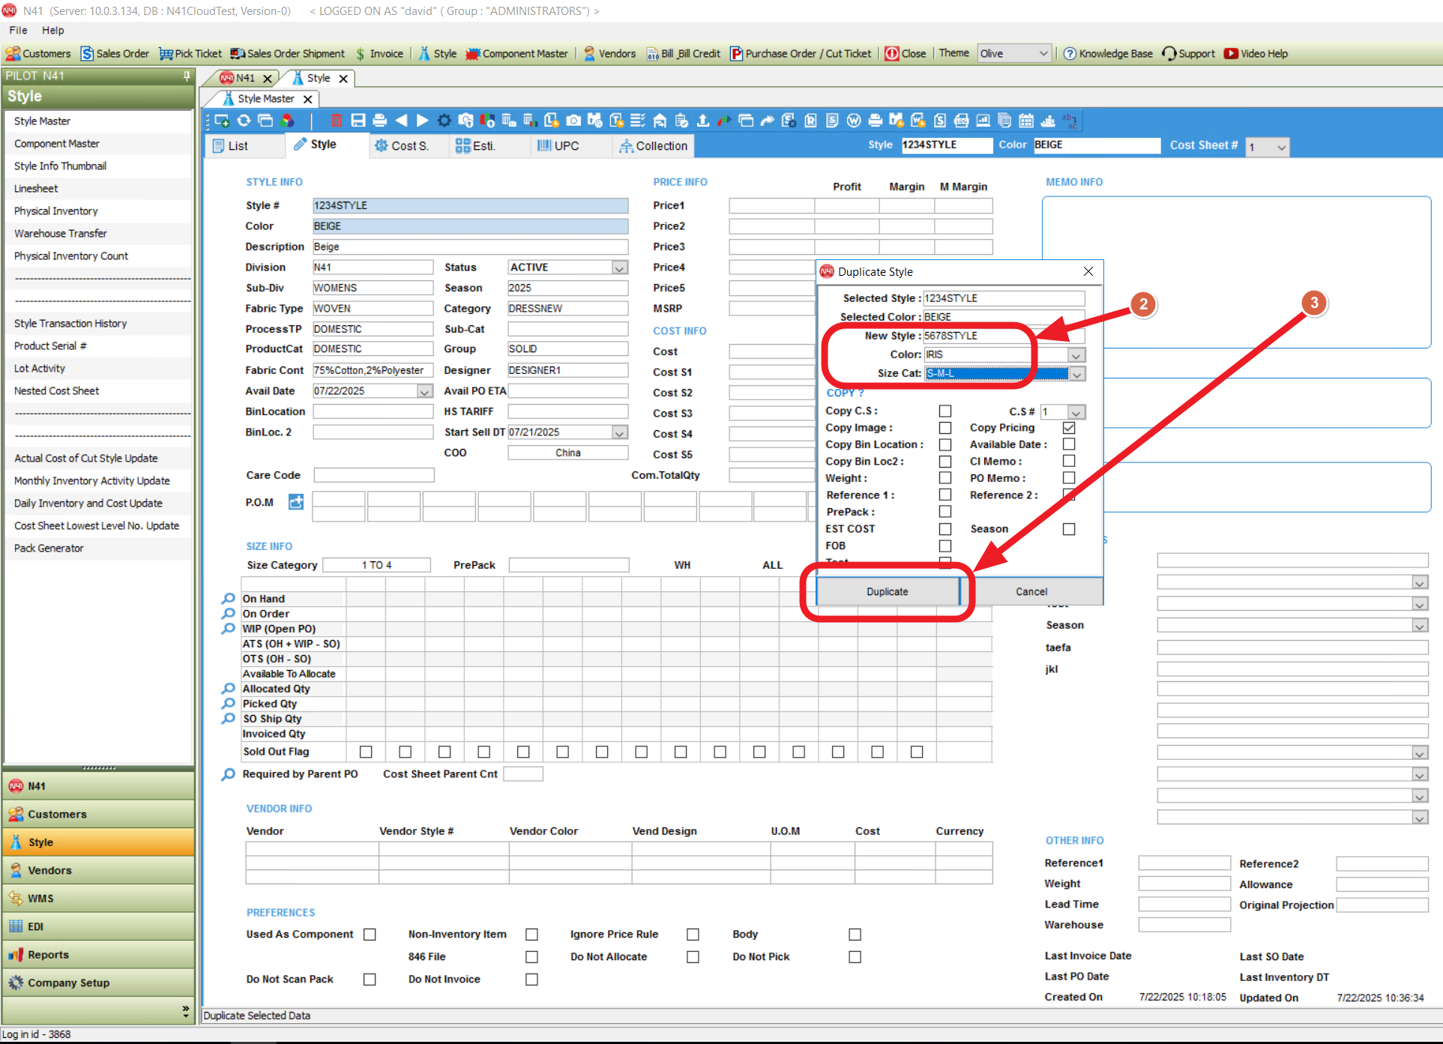This screenshot has width=1443, height=1044.
Task: Click the printer icon in toolbar
Action: click(x=380, y=121)
